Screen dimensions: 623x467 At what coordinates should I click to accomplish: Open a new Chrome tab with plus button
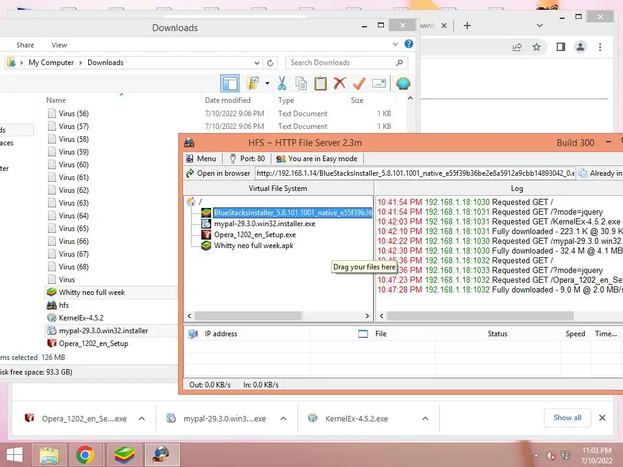467,26
